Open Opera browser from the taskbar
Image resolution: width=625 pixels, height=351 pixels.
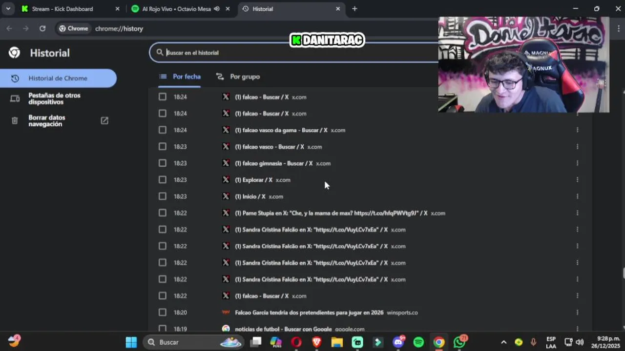296,342
